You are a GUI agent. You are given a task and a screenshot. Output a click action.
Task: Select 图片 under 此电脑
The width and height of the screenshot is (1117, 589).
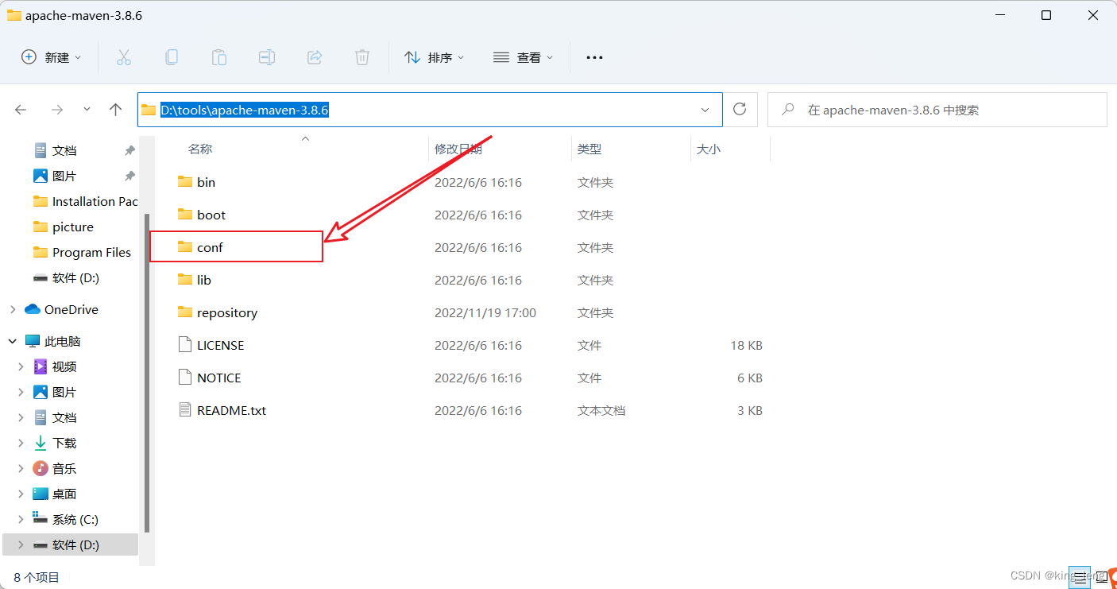pyautogui.click(x=55, y=392)
